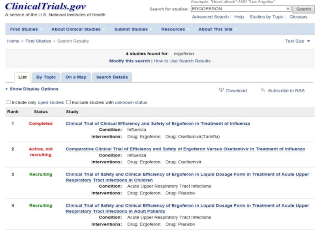Open How to Use Search Results
This screenshot has width=316, height=237.
coord(182,61)
